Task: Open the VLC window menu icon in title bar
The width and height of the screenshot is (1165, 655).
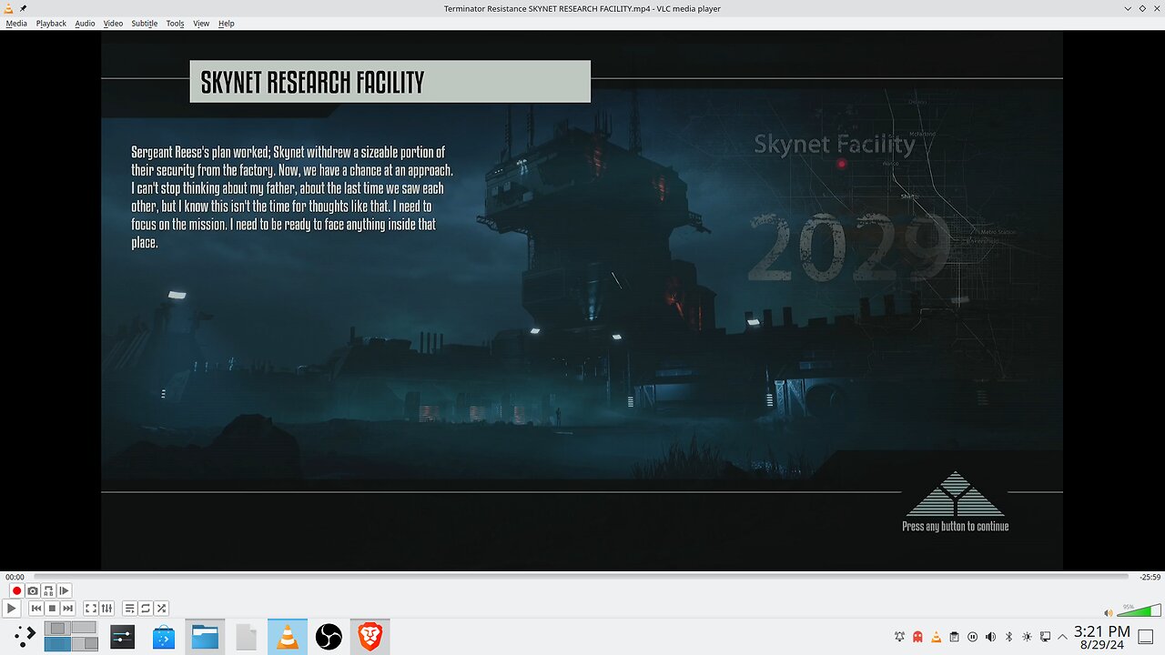Action: pyautogui.click(x=9, y=8)
